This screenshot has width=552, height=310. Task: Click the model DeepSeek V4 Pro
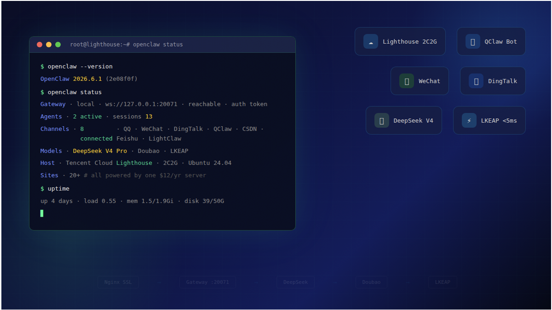click(100, 151)
